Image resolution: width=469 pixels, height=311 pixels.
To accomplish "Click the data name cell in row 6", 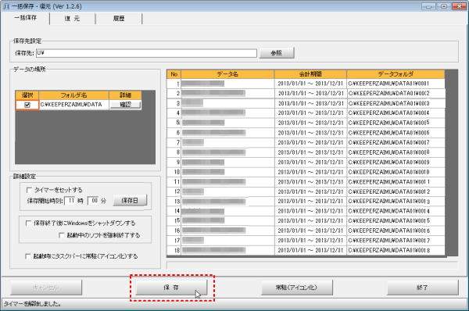I will click(x=227, y=133).
